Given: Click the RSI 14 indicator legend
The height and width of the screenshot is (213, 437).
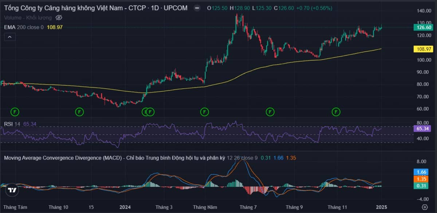Looking at the screenshot, I should (x=12, y=124).
